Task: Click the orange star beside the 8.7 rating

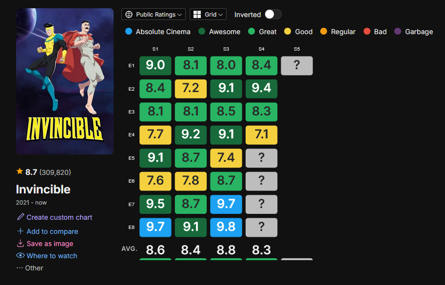Action: tap(19, 171)
